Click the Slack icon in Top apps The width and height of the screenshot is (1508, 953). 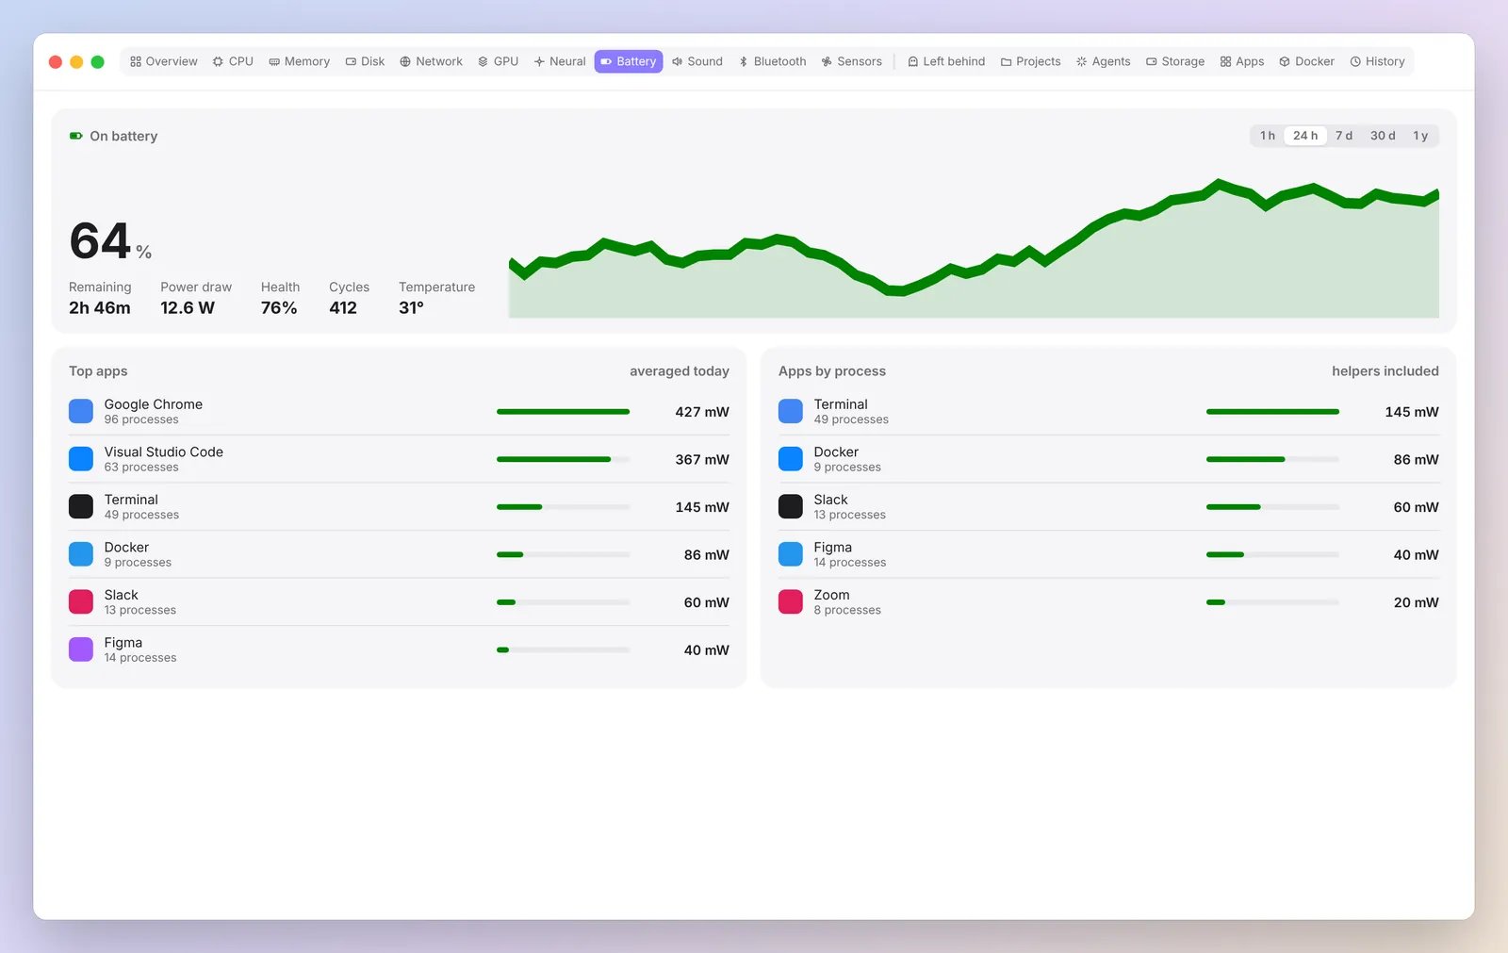[x=81, y=601]
